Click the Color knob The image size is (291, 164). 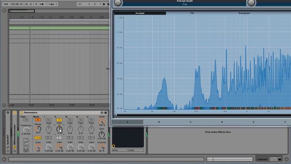click(38, 148)
